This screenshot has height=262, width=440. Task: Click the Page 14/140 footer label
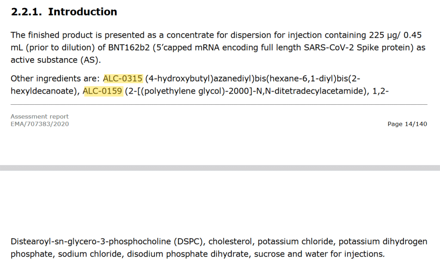click(407, 124)
